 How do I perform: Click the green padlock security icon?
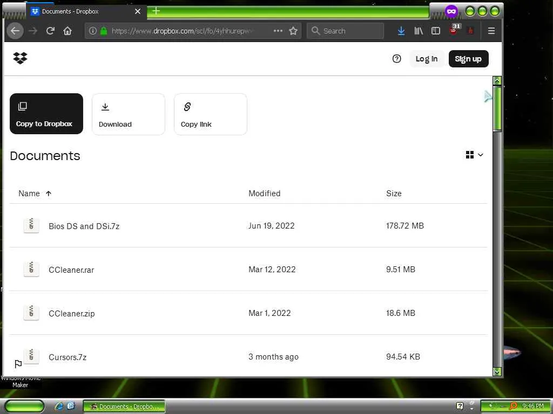(104, 31)
